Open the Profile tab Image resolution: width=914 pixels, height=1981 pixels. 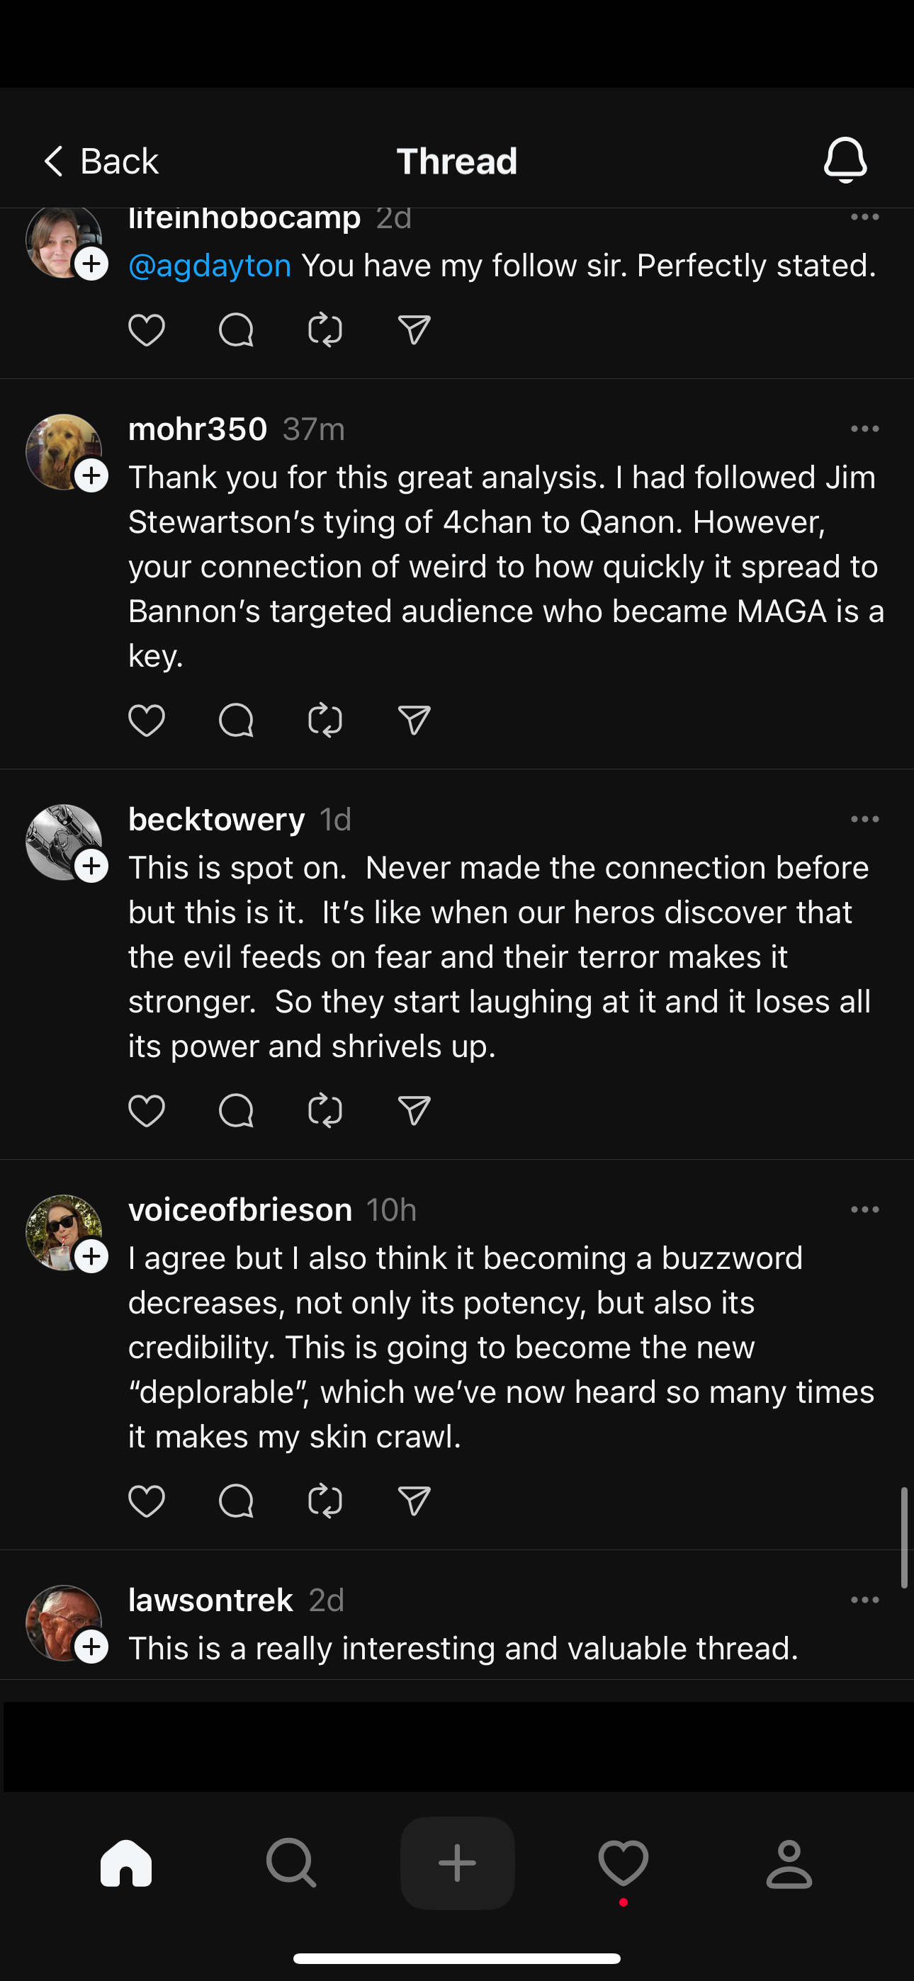(x=789, y=1863)
